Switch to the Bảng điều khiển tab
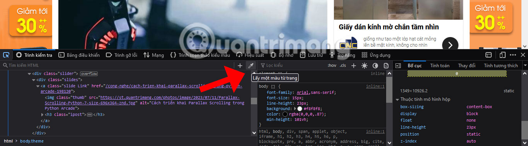The width and height of the screenshot is (528, 146). (79, 55)
